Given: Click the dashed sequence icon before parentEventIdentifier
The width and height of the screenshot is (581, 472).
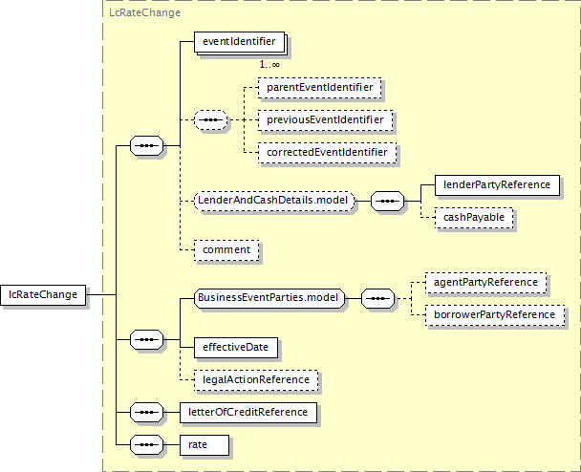Looking at the screenshot, I should 211,120.
